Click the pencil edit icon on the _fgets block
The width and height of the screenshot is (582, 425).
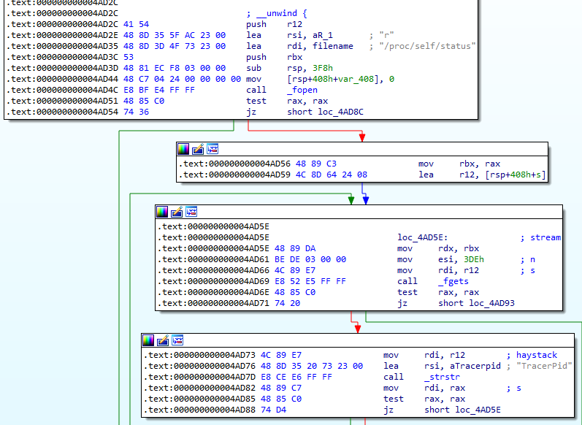tap(177, 212)
